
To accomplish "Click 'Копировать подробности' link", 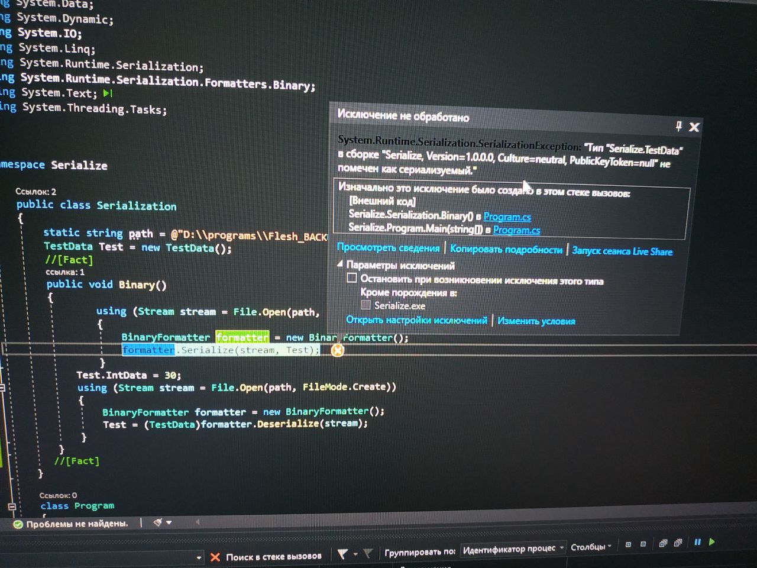I will (506, 249).
